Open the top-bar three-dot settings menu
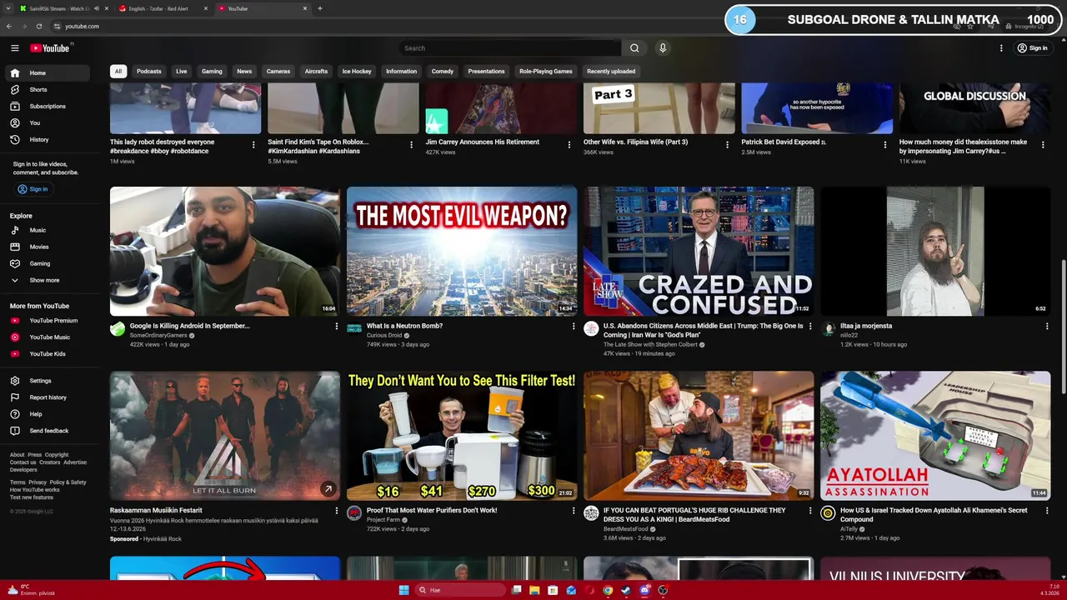This screenshot has height=600, width=1067. coord(1001,48)
